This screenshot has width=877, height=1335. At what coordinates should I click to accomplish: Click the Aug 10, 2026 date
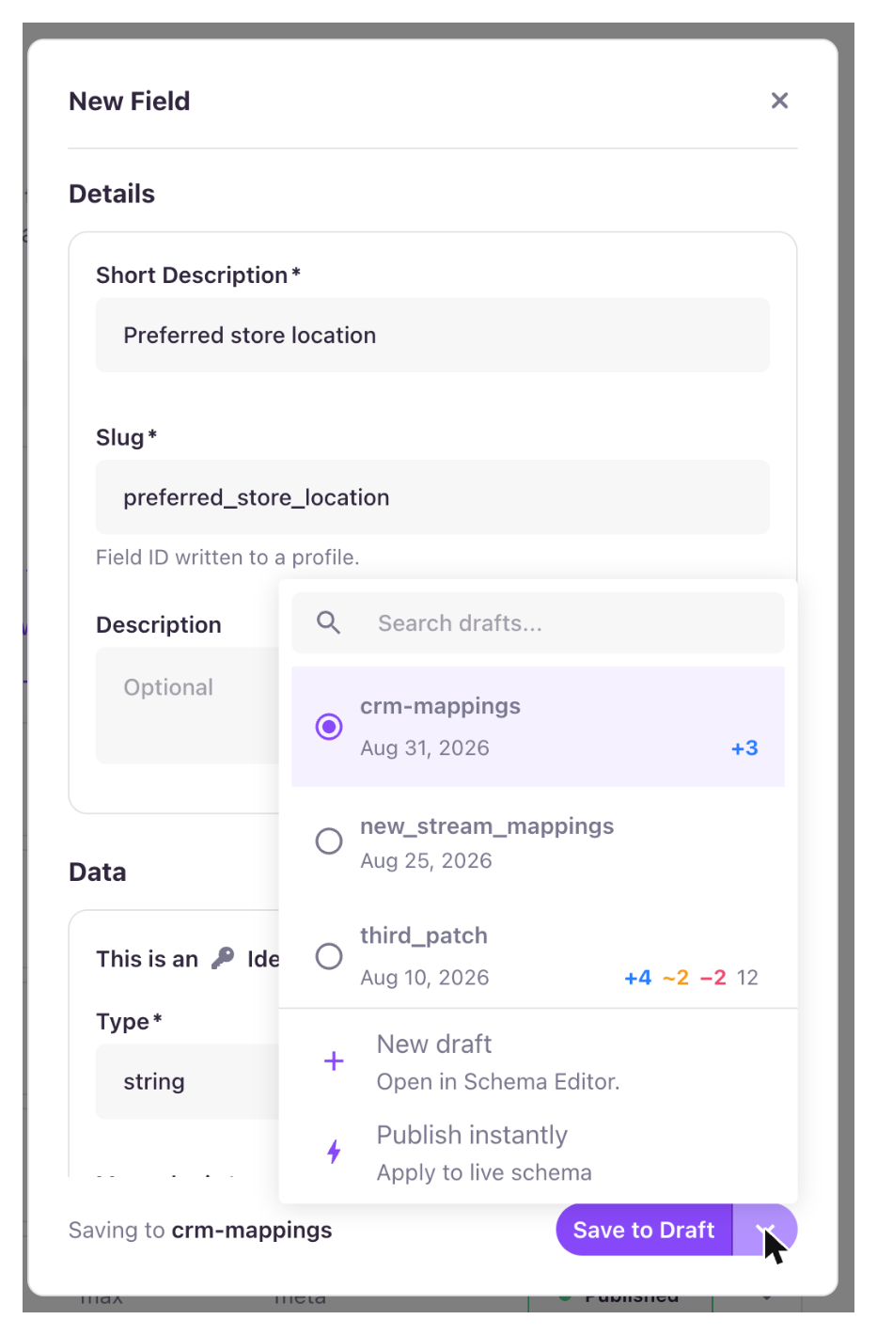425,978
